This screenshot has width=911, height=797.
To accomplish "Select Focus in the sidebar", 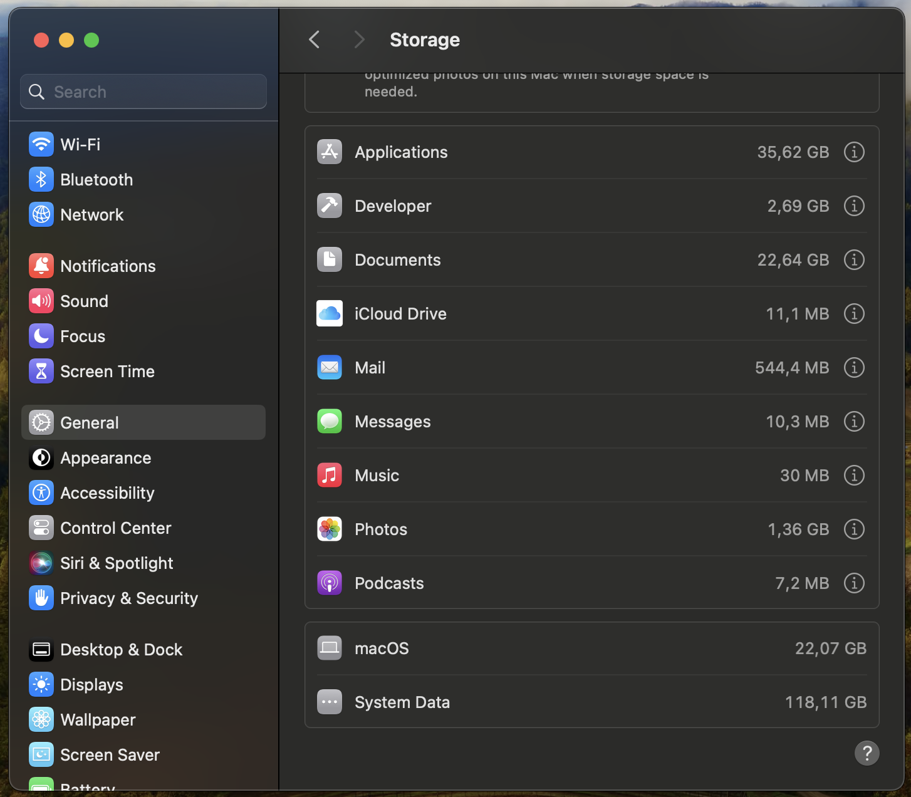I will 143,336.
